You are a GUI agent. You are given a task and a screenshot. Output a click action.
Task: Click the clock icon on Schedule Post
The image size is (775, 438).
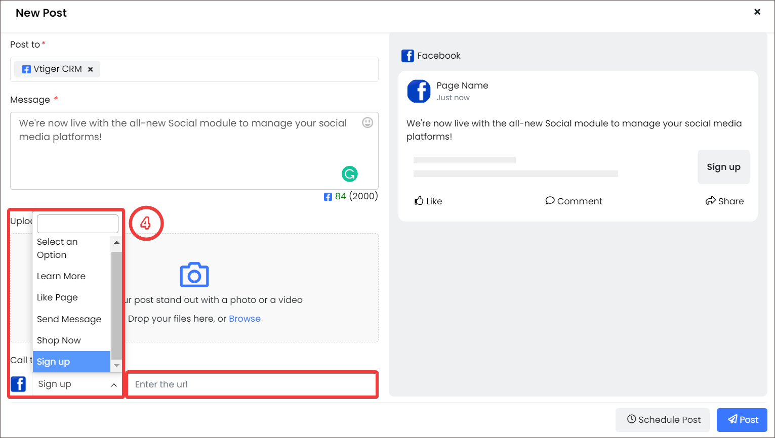tap(632, 419)
